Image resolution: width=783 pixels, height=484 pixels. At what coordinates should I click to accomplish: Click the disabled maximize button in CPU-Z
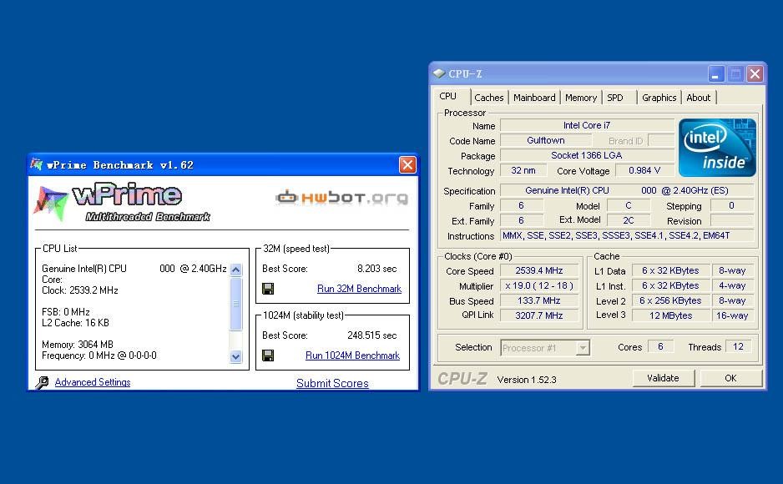[735, 73]
